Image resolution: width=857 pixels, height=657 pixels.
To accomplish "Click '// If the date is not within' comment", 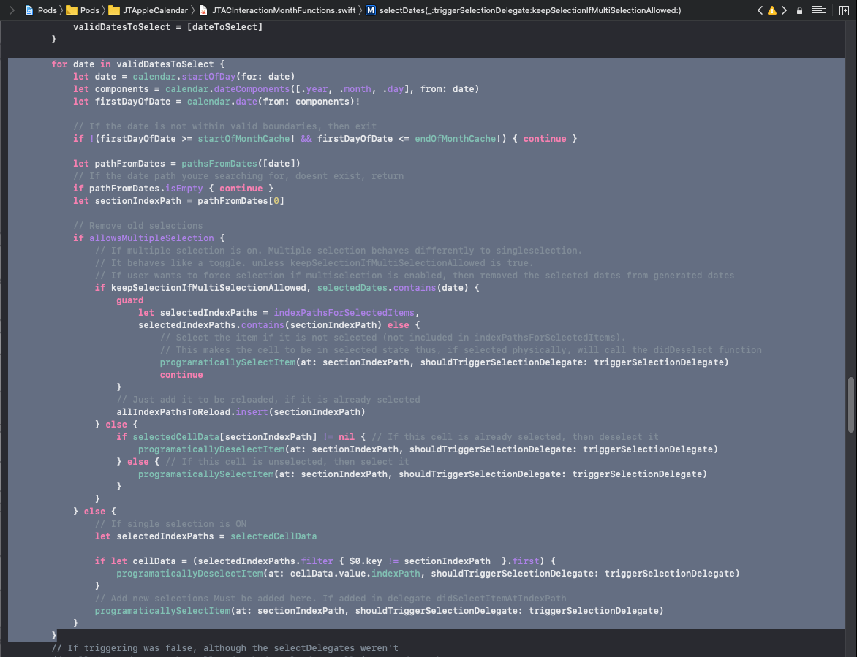I will pos(224,126).
